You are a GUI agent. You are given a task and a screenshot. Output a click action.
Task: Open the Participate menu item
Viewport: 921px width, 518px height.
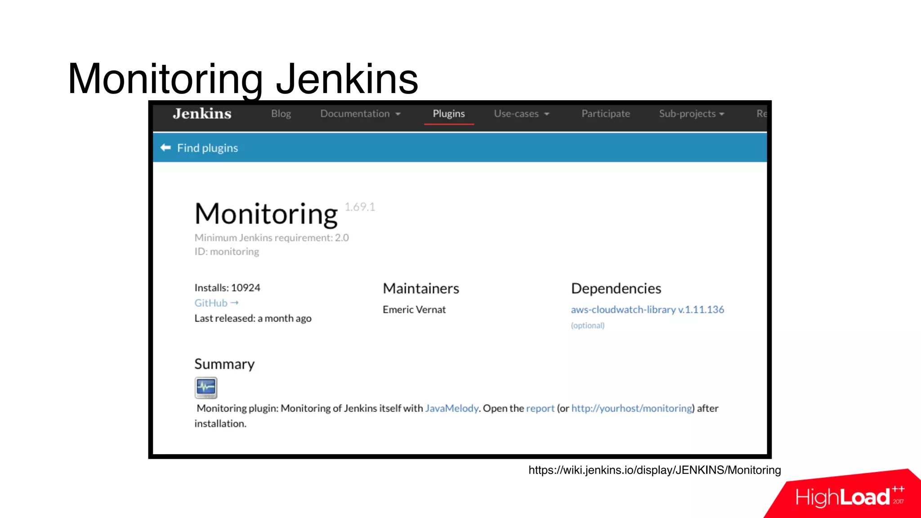point(606,114)
